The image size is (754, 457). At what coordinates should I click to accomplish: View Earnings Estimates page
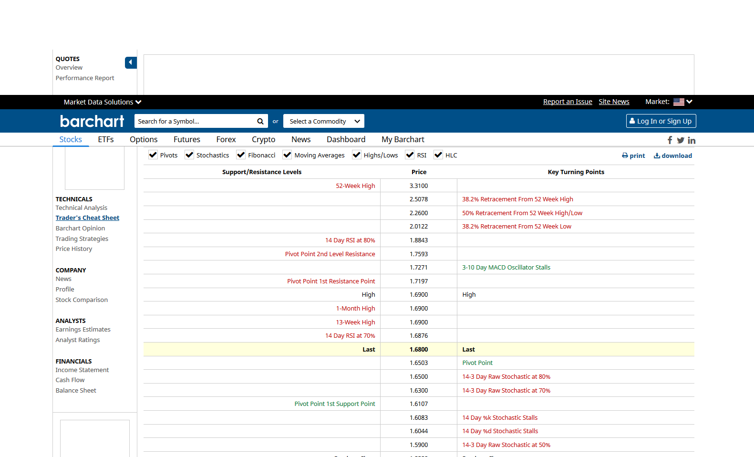[83, 330]
